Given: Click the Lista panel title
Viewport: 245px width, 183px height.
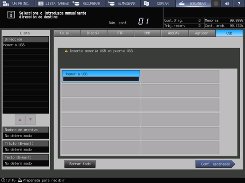Looking at the screenshot, I should (25, 33).
